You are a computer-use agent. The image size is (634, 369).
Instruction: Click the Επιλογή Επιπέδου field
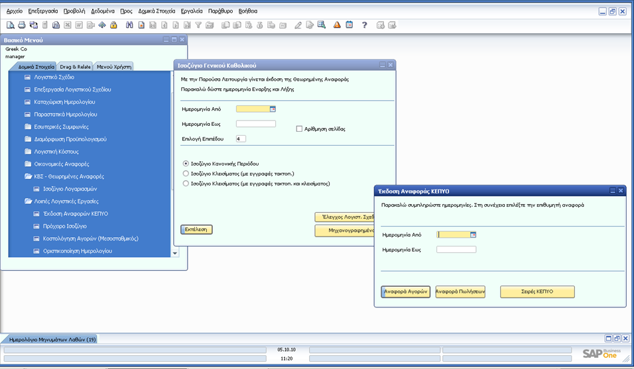(x=241, y=138)
